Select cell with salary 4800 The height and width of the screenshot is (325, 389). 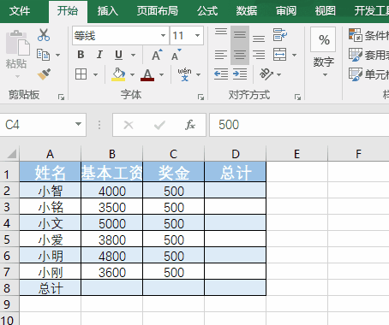[x=112, y=256]
